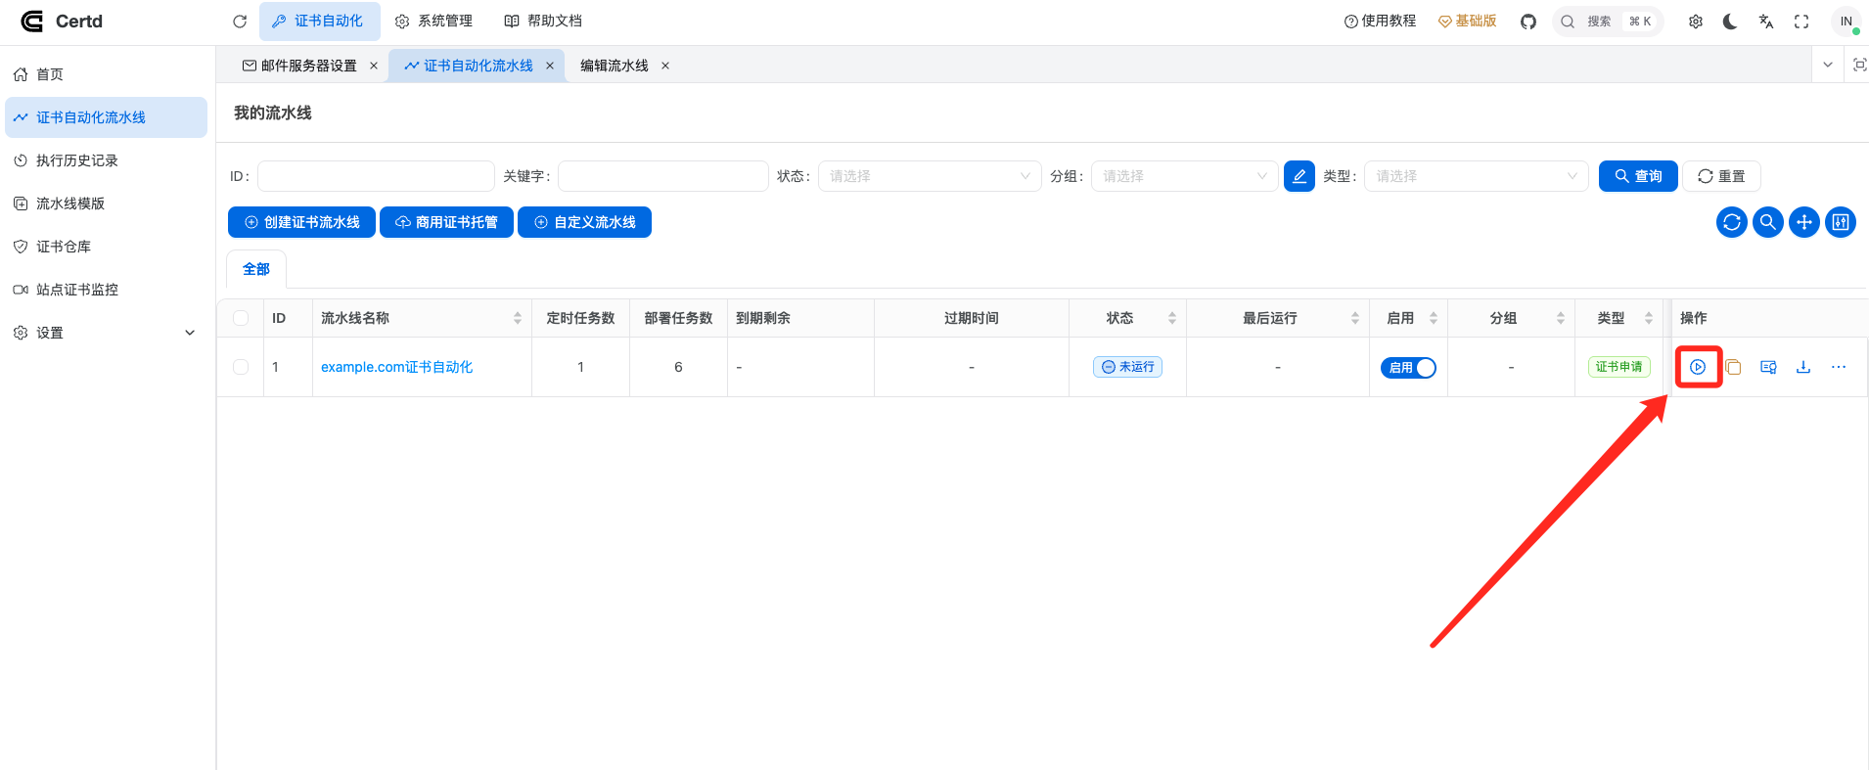Viewport: 1869px width, 770px height.
Task: Open the 分组 filter dropdown
Action: point(1185,176)
